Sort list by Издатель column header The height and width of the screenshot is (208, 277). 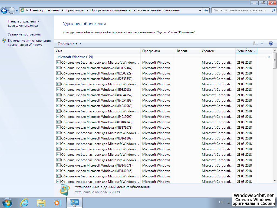coord(217,51)
